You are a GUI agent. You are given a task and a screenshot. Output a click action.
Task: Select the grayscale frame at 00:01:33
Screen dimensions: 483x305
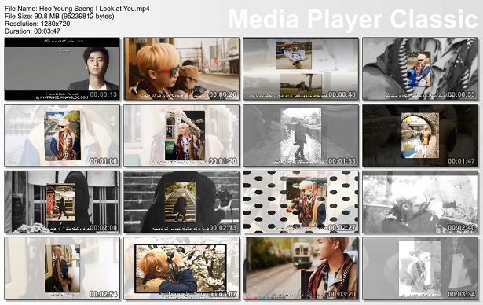click(x=301, y=135)
